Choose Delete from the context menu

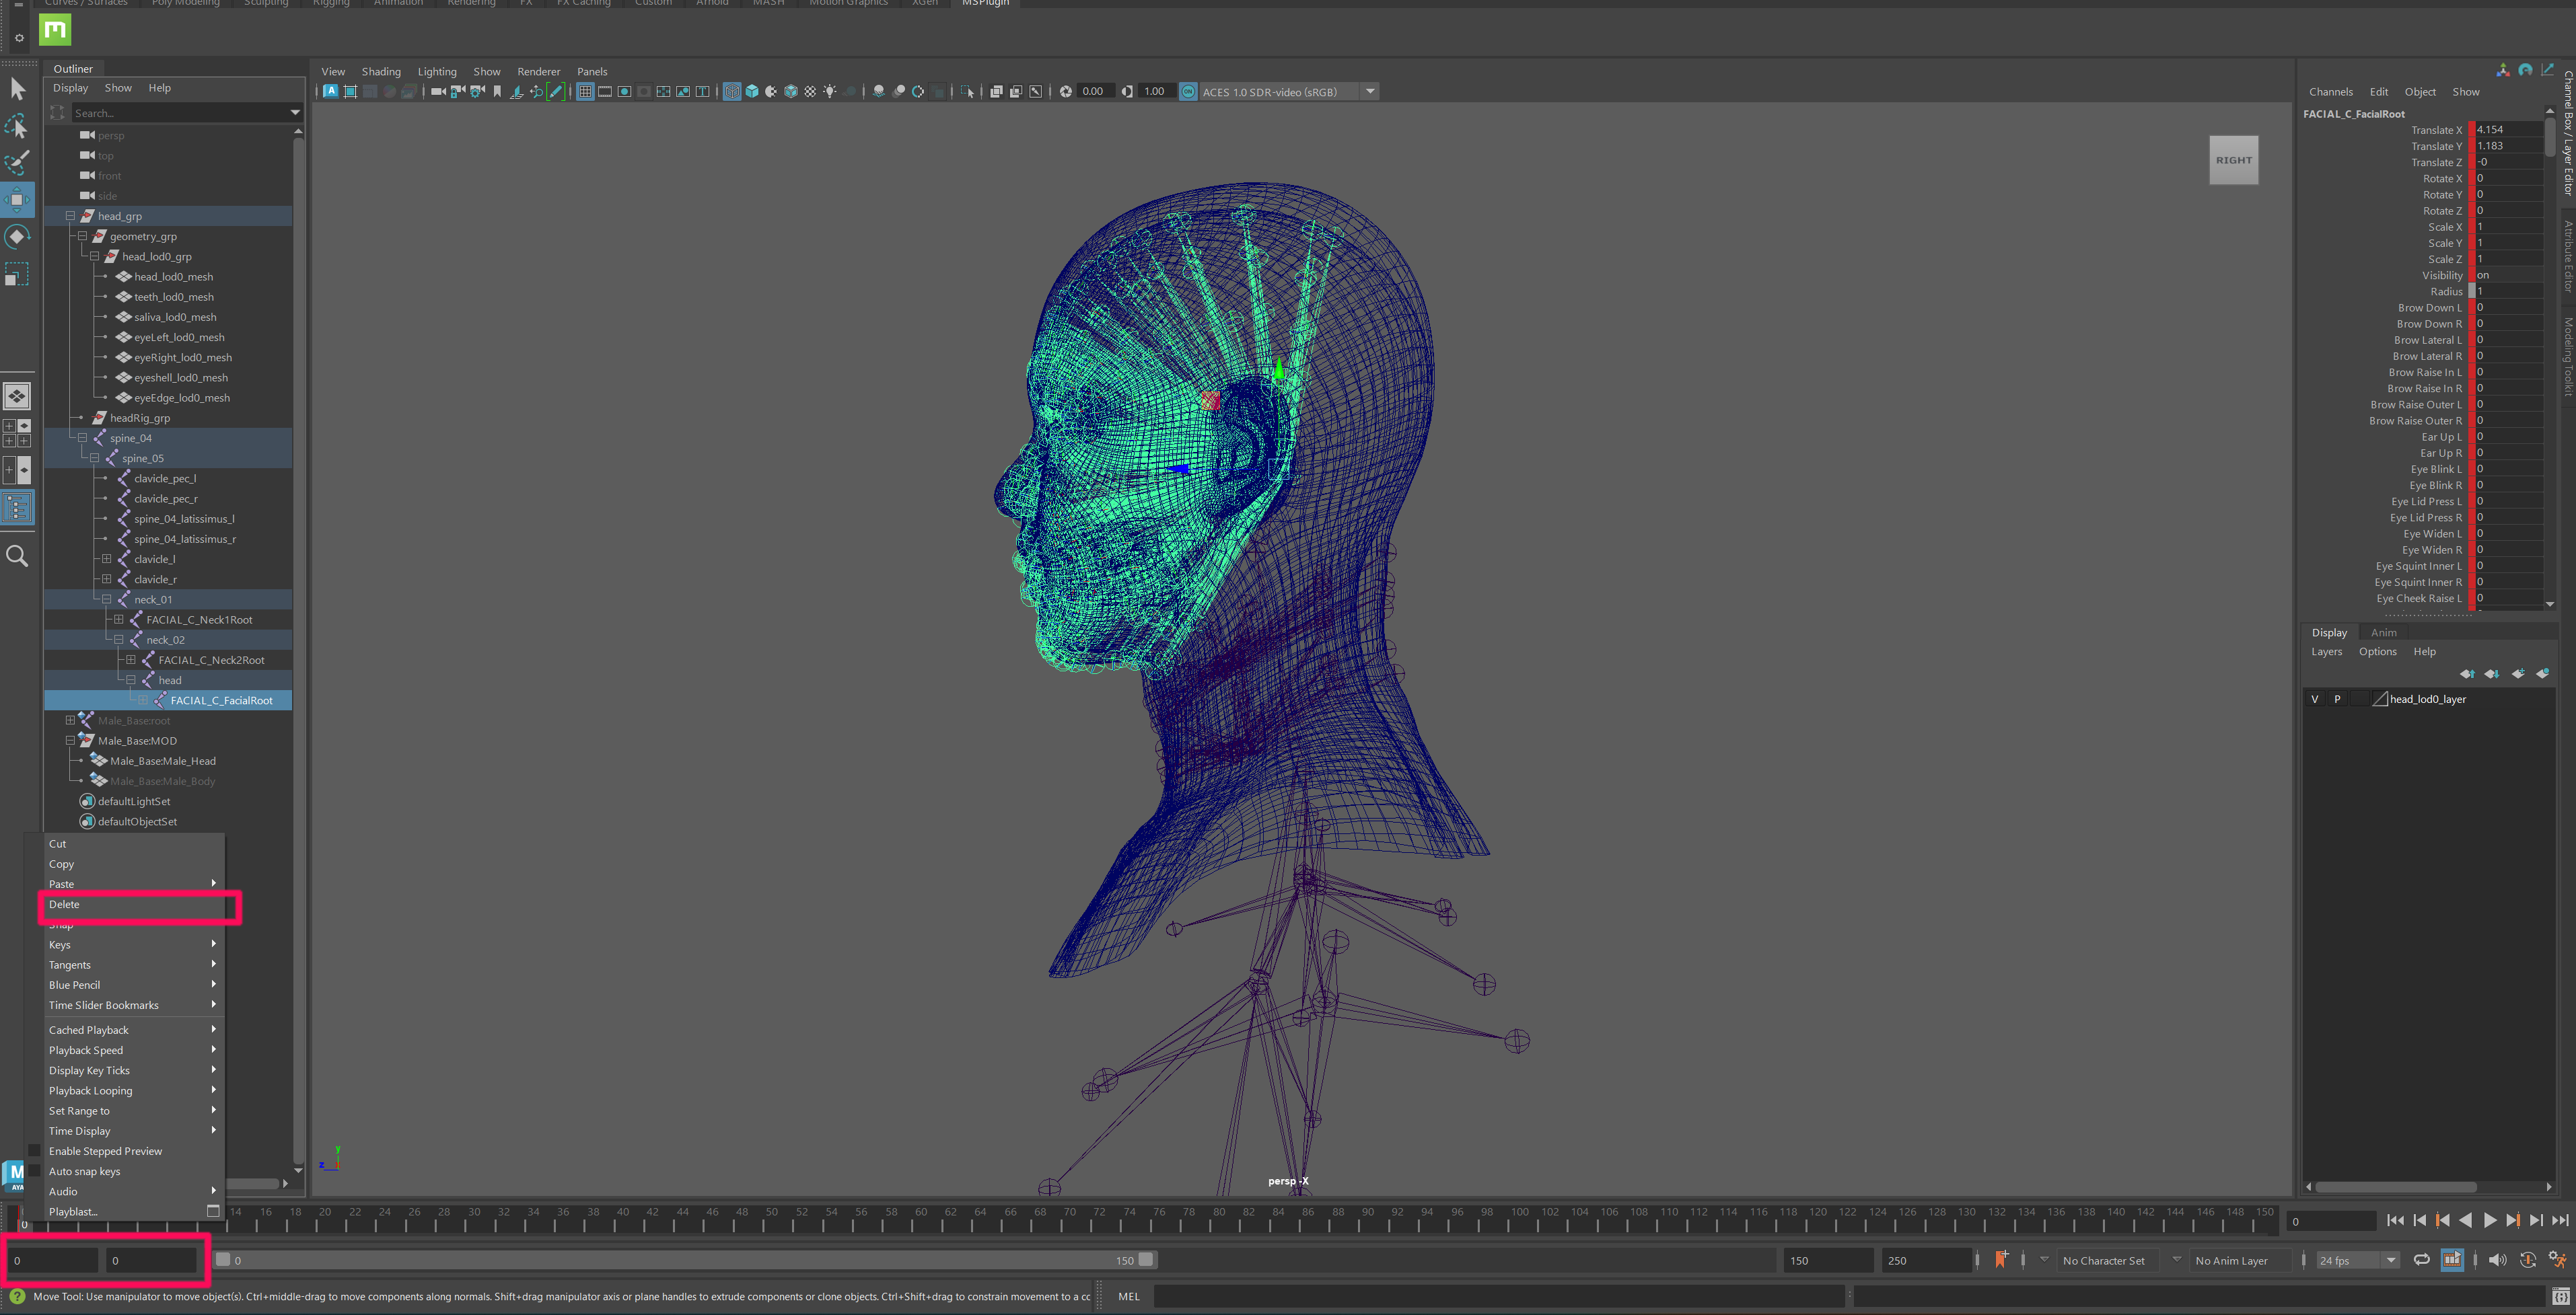click(64, 904)
